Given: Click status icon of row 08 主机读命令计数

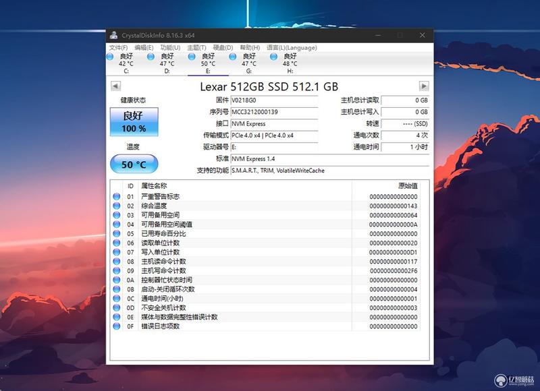Looking at the screenshot, I should 116,262.
